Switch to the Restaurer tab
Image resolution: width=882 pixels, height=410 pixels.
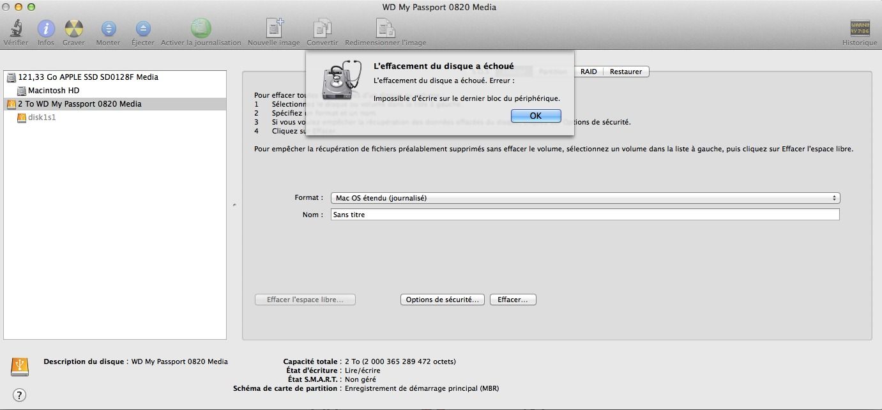point(626,72)
